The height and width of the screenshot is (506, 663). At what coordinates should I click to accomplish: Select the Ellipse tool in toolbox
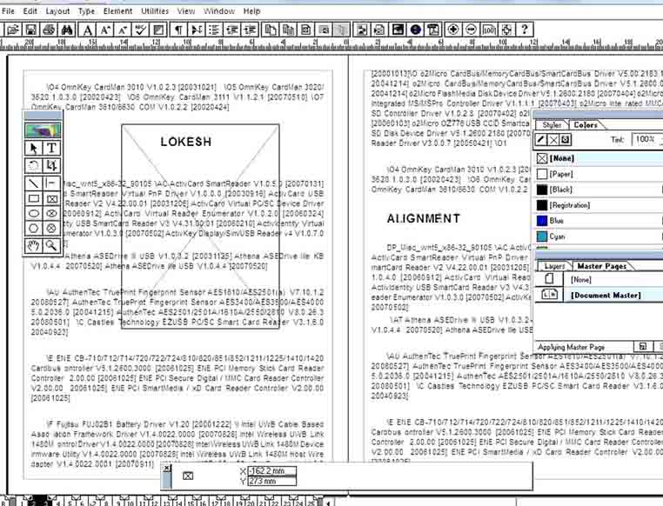(34, 213)
